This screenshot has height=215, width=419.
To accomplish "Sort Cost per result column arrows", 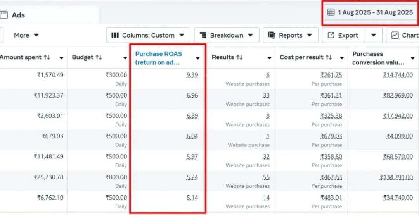I will pyautogui.click(x=329, y=57).
